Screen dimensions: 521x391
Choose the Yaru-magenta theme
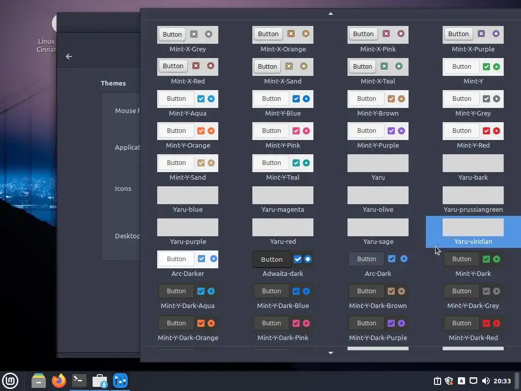[283, 200]
